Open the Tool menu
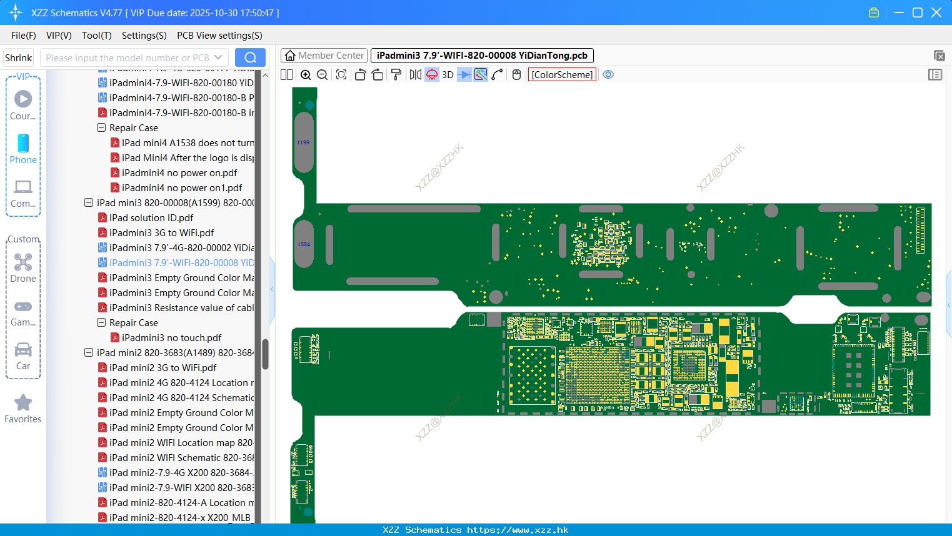 pos(97,36)
